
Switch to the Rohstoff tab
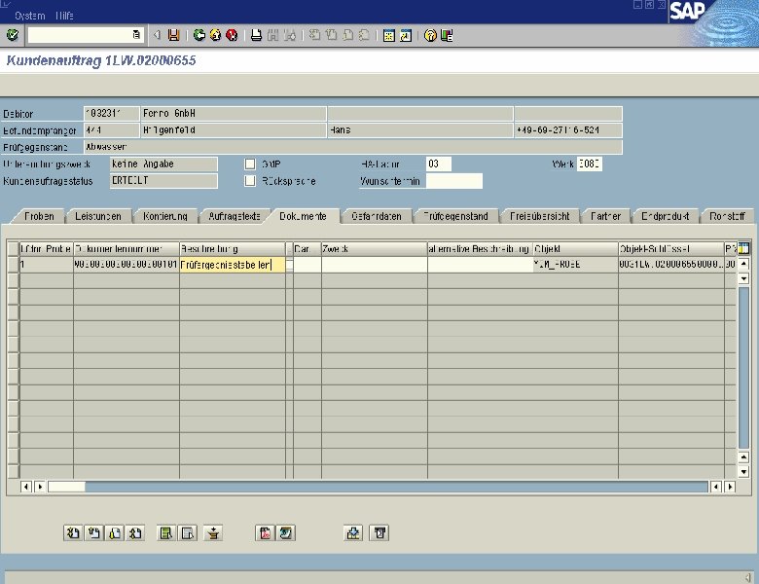click(727, 216)
